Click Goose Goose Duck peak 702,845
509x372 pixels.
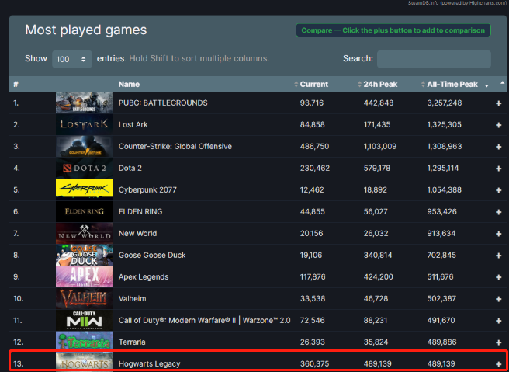coord(441,255)
